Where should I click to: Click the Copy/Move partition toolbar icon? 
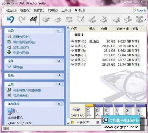57,19
